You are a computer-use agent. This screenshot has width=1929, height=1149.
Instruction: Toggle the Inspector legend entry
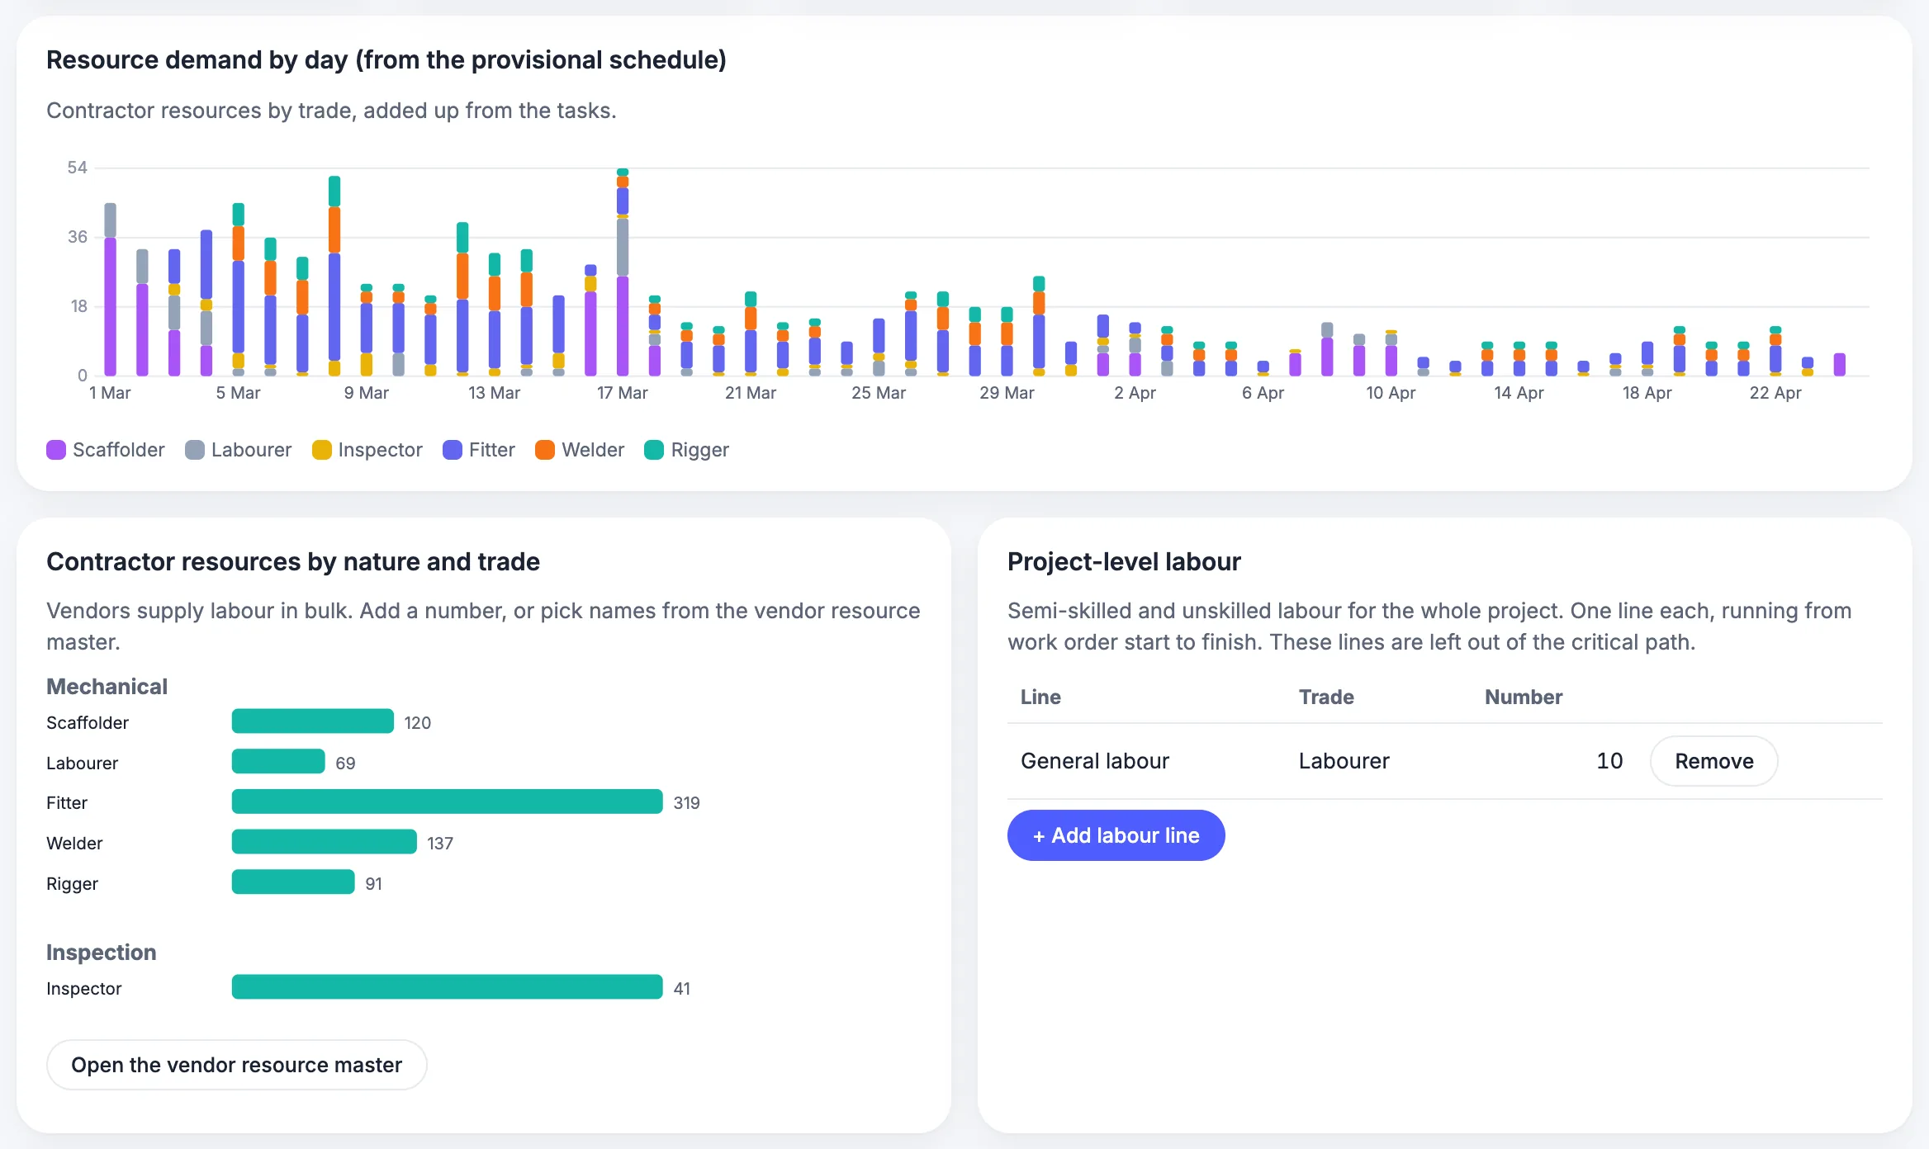tap(367, 450)
